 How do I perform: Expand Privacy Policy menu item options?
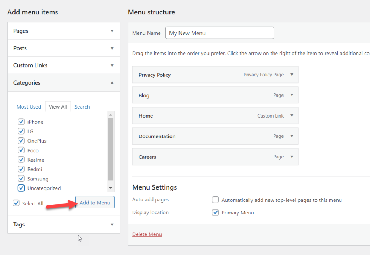click(x=292, y=75)
